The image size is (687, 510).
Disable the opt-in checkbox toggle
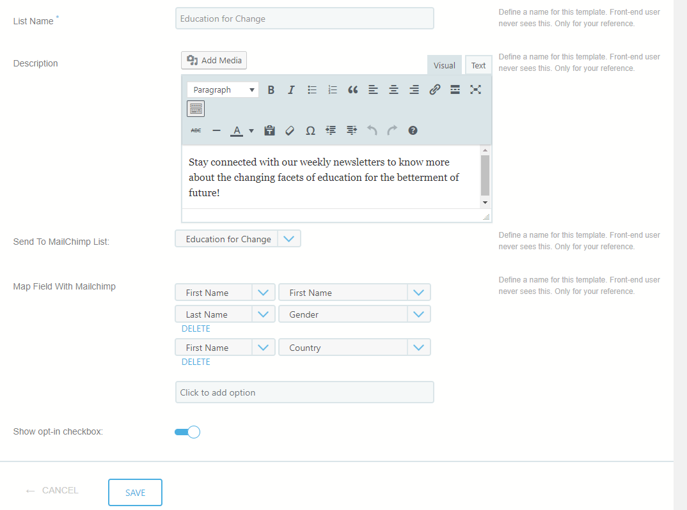(187, 431)
